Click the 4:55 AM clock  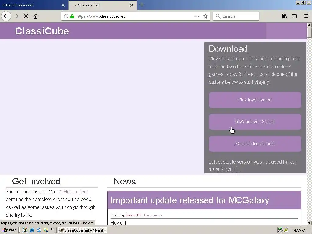point(300,230)
